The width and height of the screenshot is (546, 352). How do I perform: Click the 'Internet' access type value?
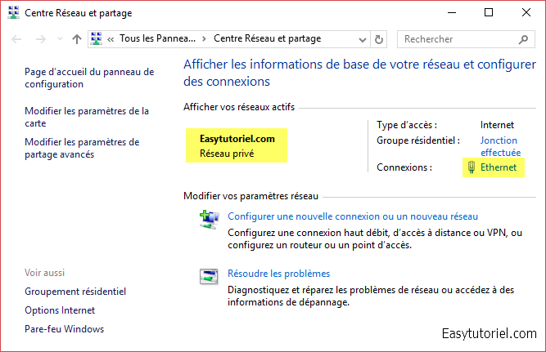coord(497,125)
